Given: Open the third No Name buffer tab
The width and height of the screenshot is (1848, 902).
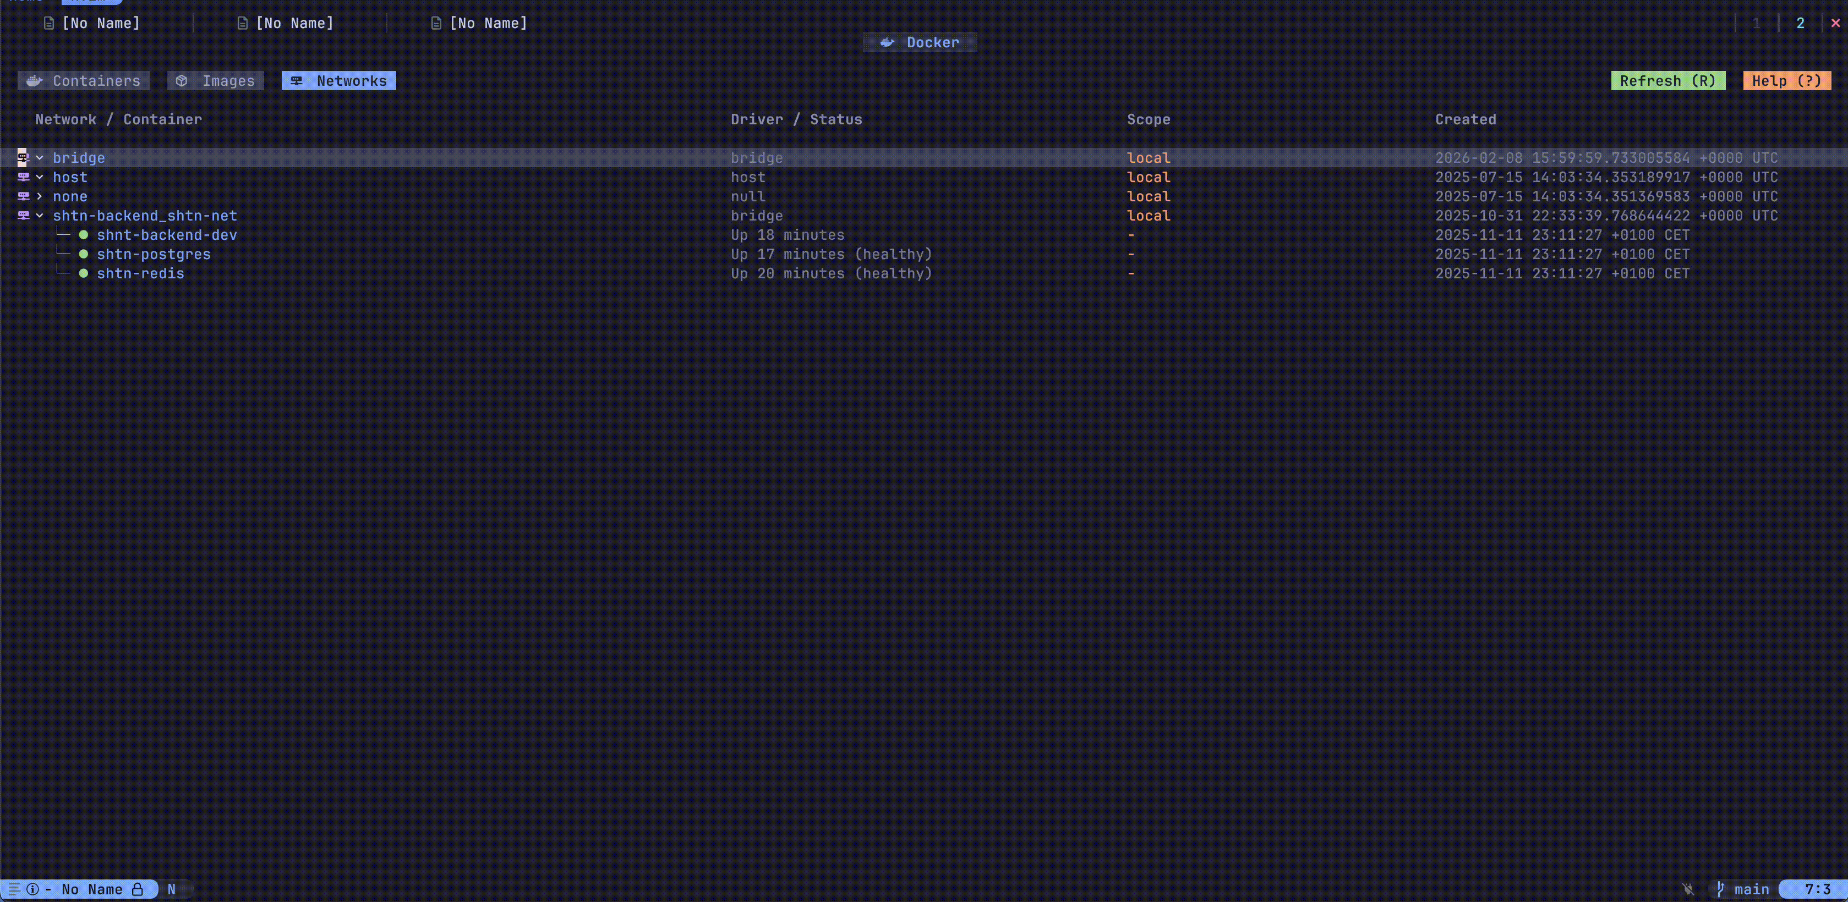Looking at the screenshot, I should pos(488,24).
